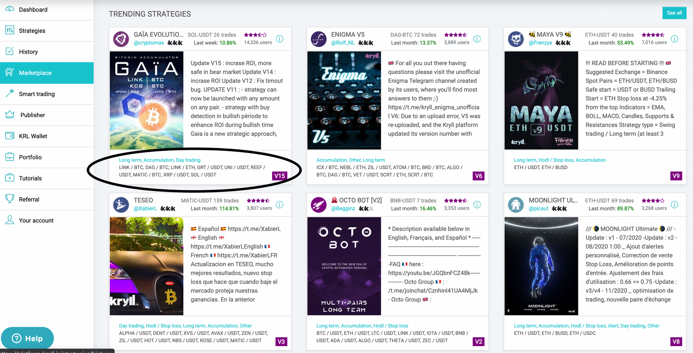Image resolution: width=693 pixels, height=353 pixels.
Task: Click the MOONLIGHT avatar icon
Action: 516,205
